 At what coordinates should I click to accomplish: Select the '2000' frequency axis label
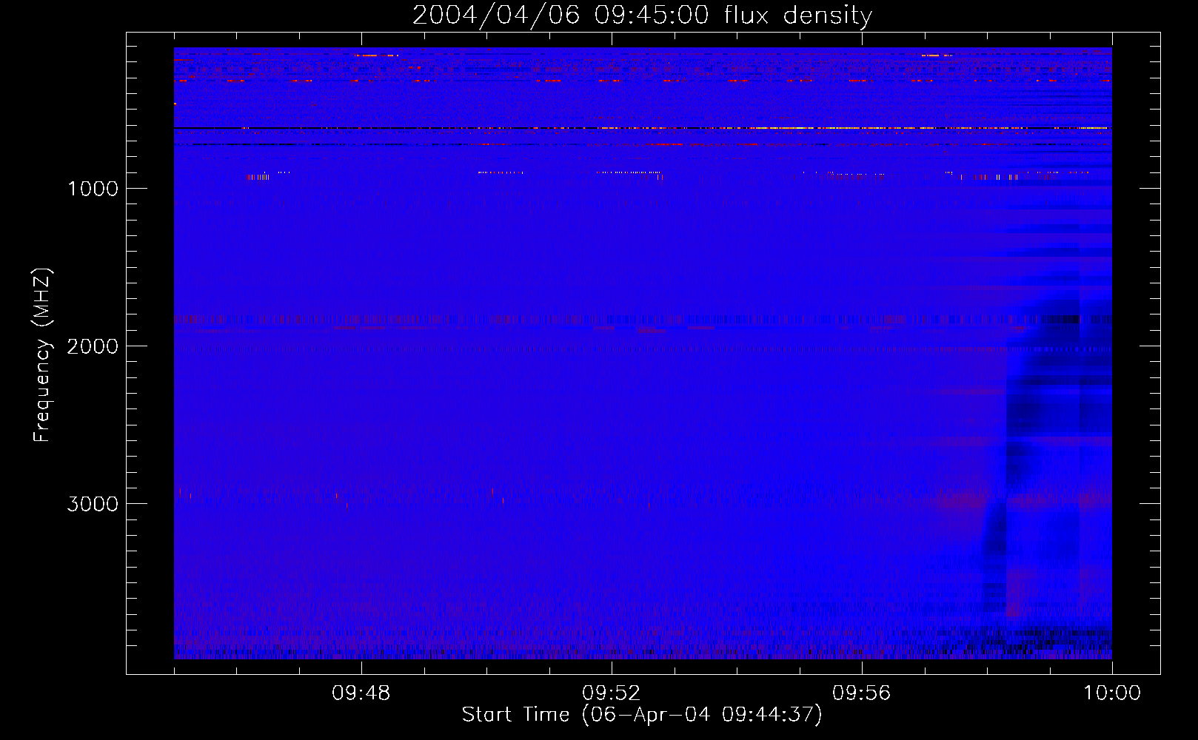[x=93, y=346]
